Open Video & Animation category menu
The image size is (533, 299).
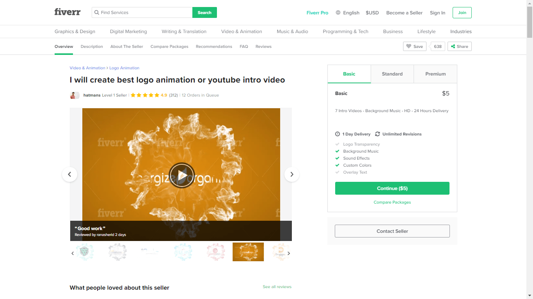242,32
